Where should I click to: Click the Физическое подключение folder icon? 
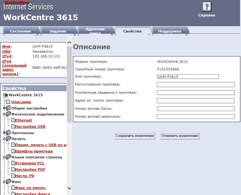pos(9,114)
